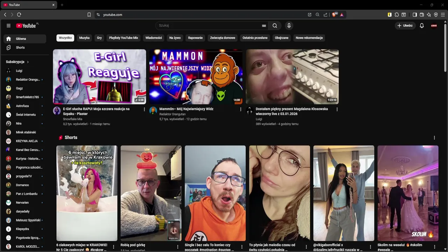Click the Snowflake Mia channel name

(x=72, y=119)
